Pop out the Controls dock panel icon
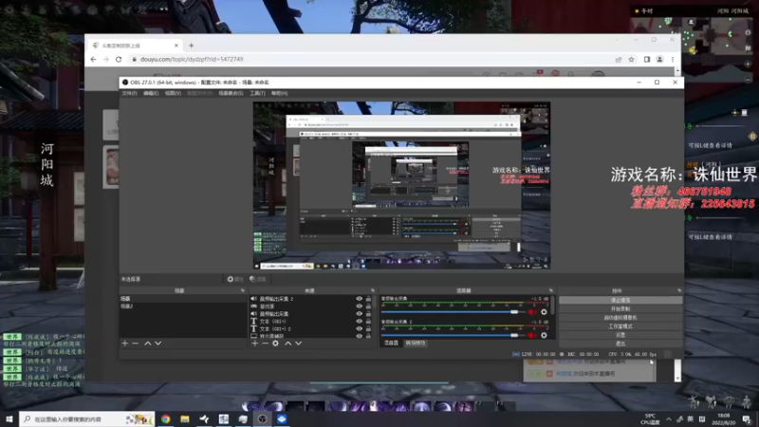 [679, 290]
